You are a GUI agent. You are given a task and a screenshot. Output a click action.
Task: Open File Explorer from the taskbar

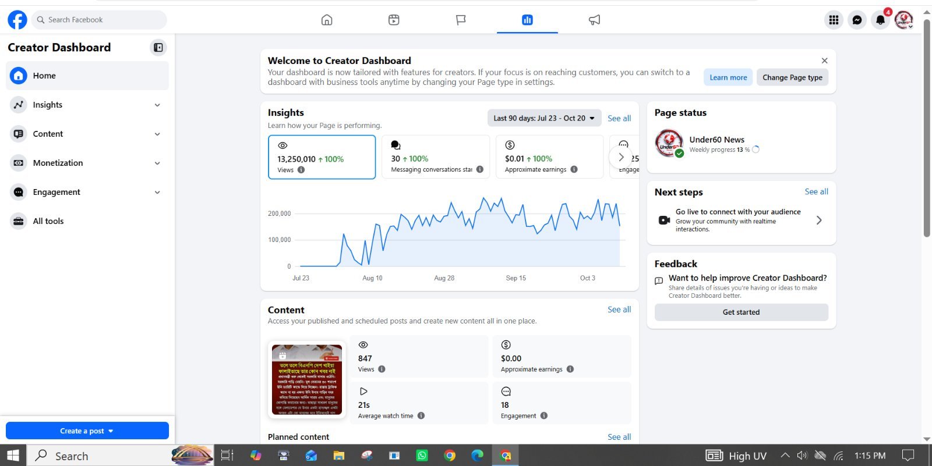coord(338,456)
